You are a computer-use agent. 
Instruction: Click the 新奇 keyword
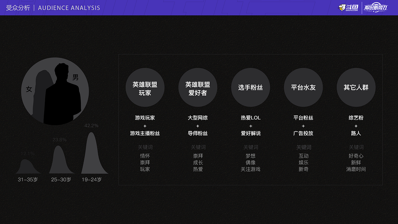click(x=303, y=169)
